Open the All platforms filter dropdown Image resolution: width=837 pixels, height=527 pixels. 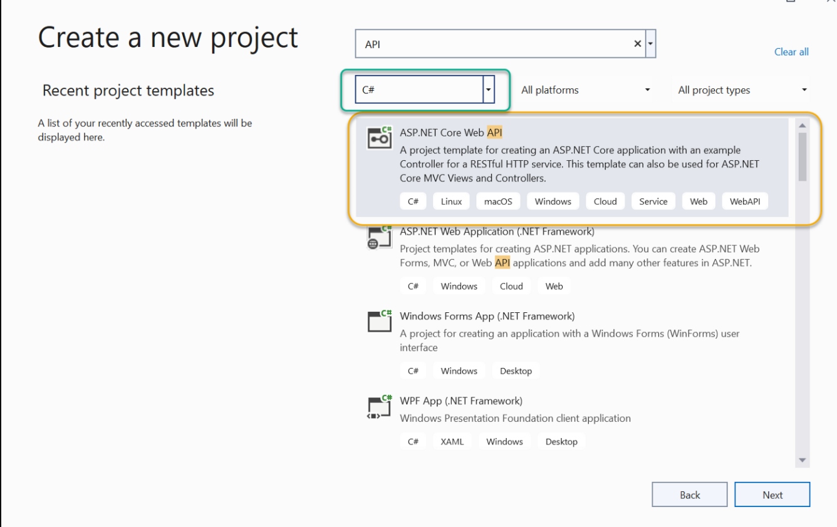pyautogui.click(x=585, y=90)
